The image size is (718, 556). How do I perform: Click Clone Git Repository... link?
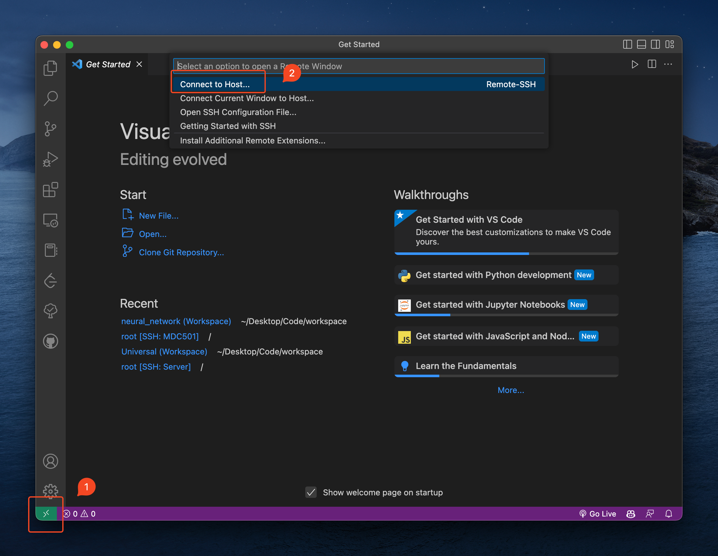(x=181, y=252)
